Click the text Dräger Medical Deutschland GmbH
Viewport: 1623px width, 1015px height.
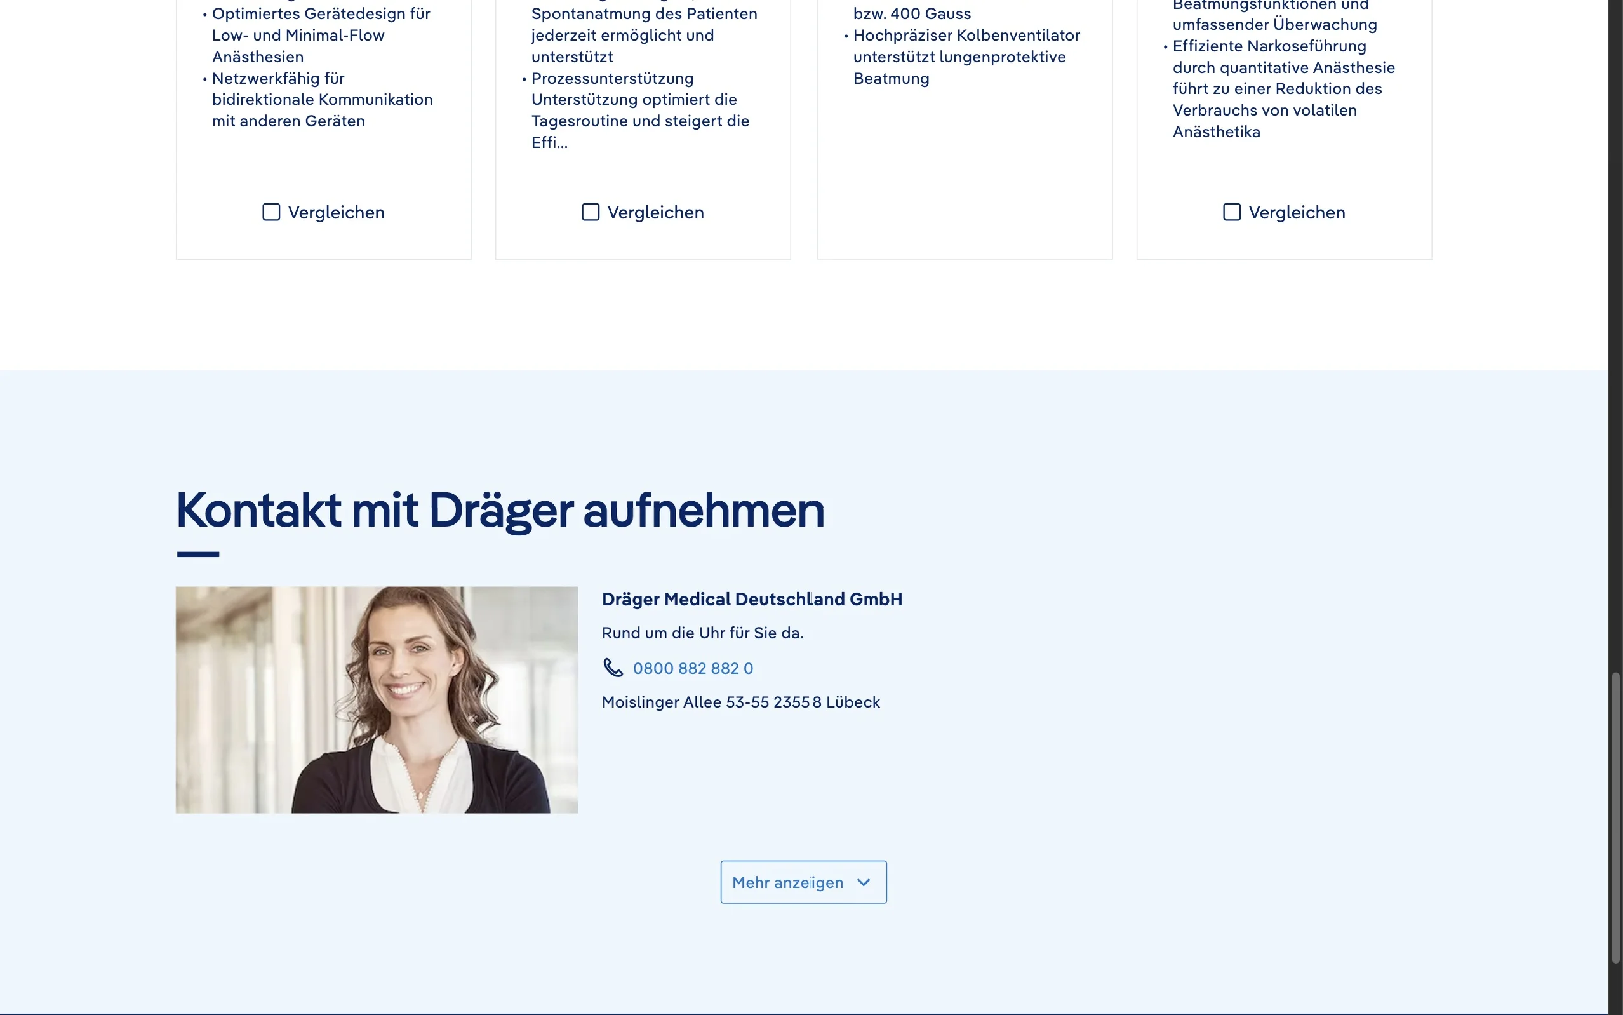[751, 599]
